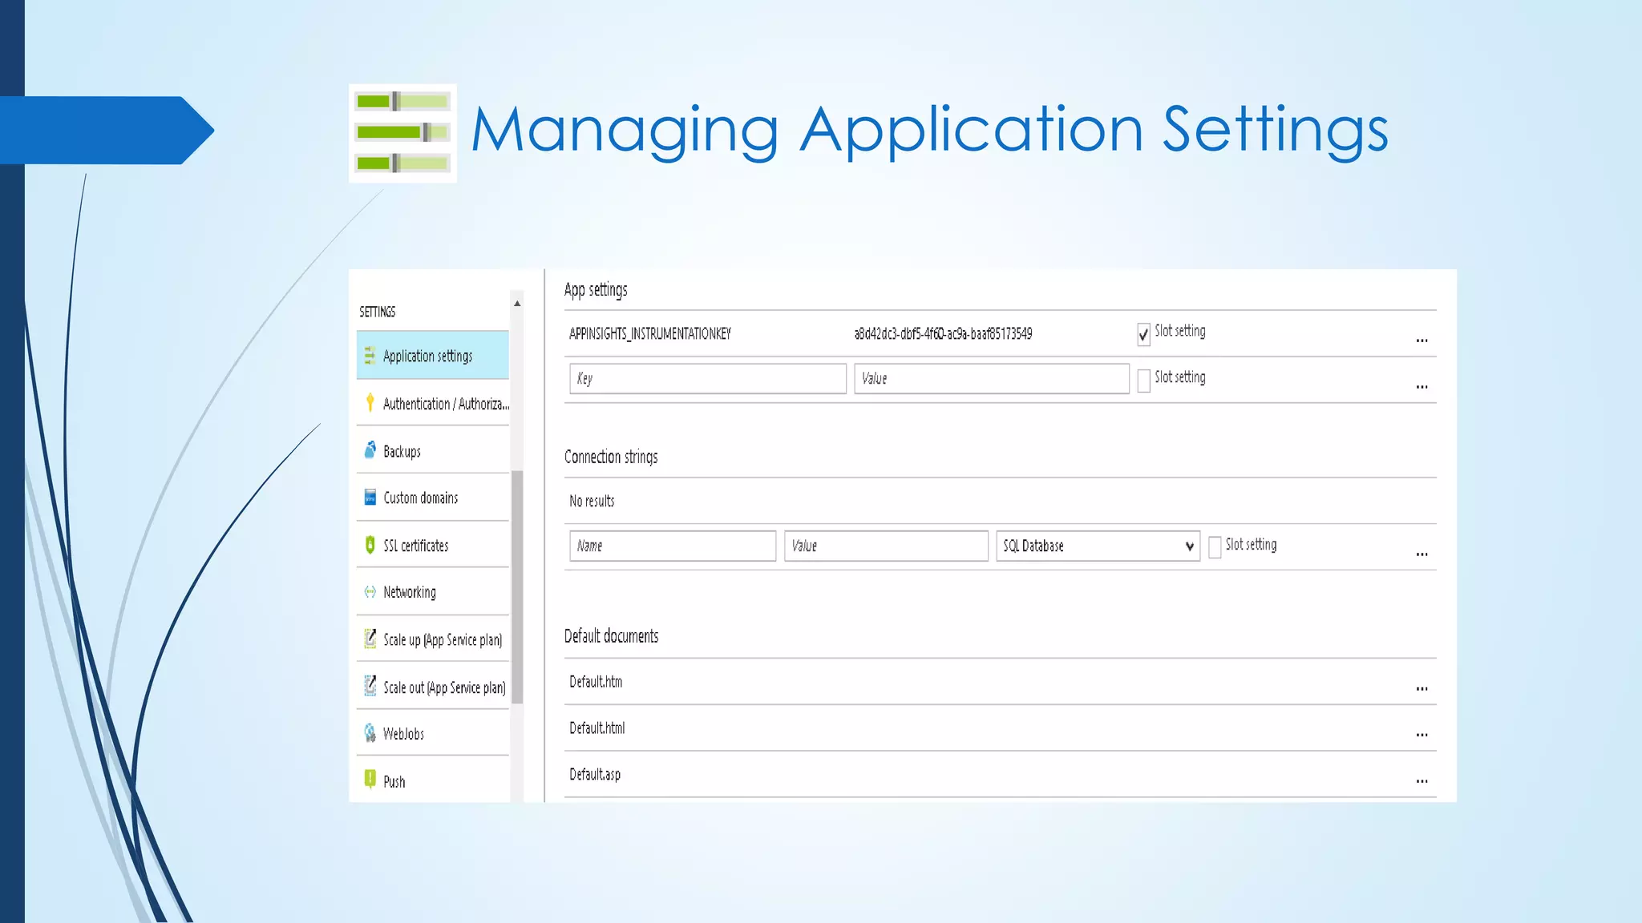Open SSL certificates settings
This screenshot has height=923, width=1642.
[x=433, y=545]
